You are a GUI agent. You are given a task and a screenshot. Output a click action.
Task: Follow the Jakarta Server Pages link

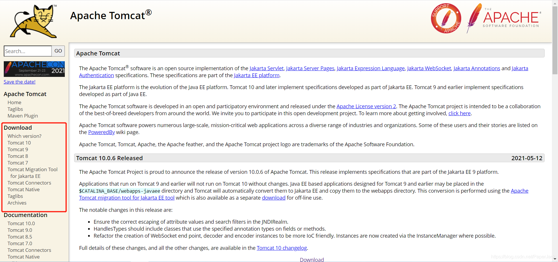(310, 68)
